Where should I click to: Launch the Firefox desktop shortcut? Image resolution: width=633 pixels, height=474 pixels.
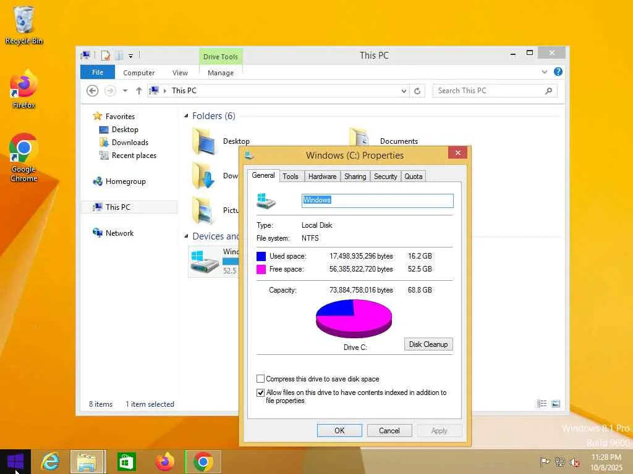[x=24, y=89]
